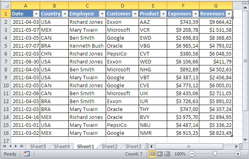Switch to the Sheet3 tab
The image size is (249, 159).
click(133, 146)
